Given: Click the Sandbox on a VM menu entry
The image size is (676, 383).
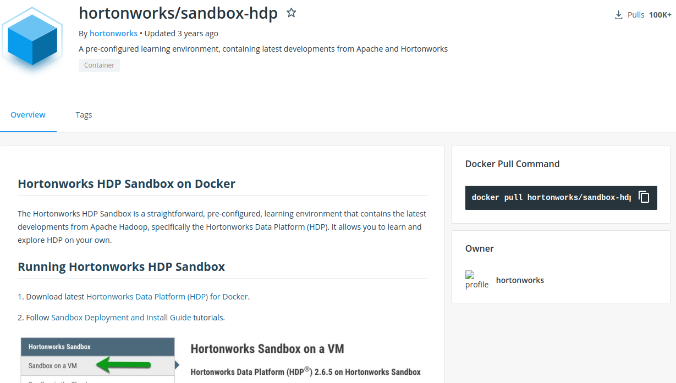Looking at the screenshot, I should 98,365.
